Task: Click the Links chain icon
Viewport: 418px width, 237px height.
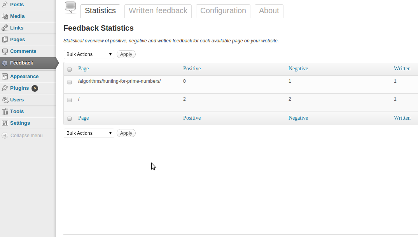Action: tap(5, 28)
